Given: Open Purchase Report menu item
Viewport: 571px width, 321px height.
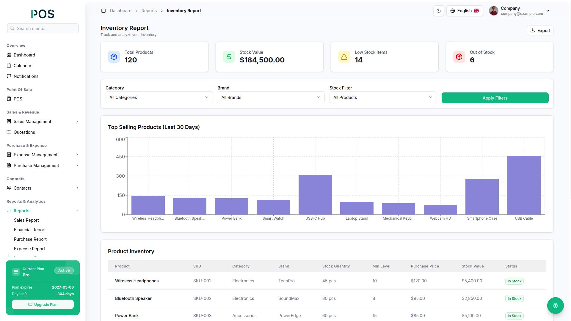Looking at the screenshot, I should [30, 239].
